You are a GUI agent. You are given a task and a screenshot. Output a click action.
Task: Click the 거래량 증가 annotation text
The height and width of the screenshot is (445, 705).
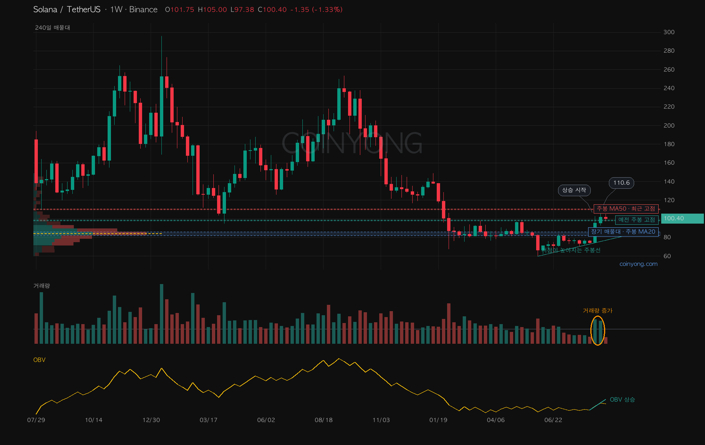click(x=598, y=311)
